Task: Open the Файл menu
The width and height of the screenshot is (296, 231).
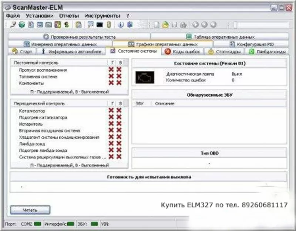Action: pyautogui.click(x=13, y=16)
